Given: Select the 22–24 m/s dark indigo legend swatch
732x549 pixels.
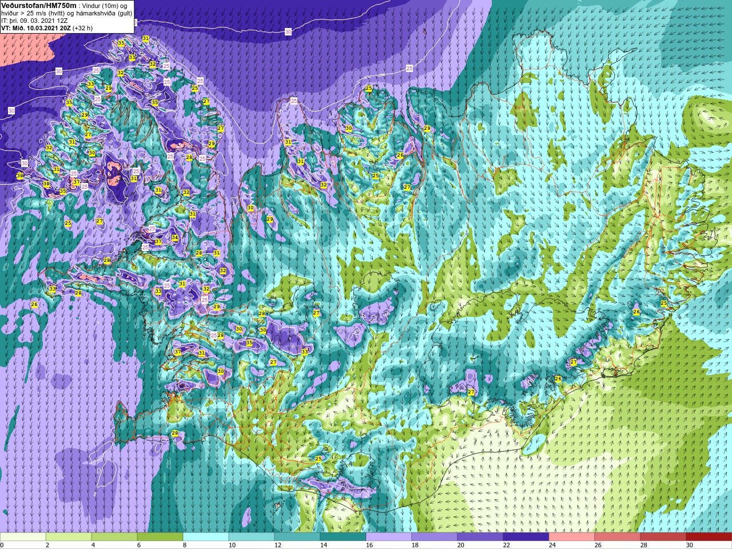Looking at the screenshot, I should tap(526, 537).
